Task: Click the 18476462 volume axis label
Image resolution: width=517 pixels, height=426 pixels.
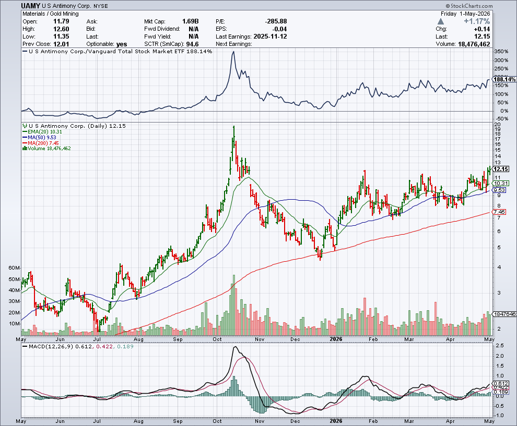Action: click(x=505, y=314)
